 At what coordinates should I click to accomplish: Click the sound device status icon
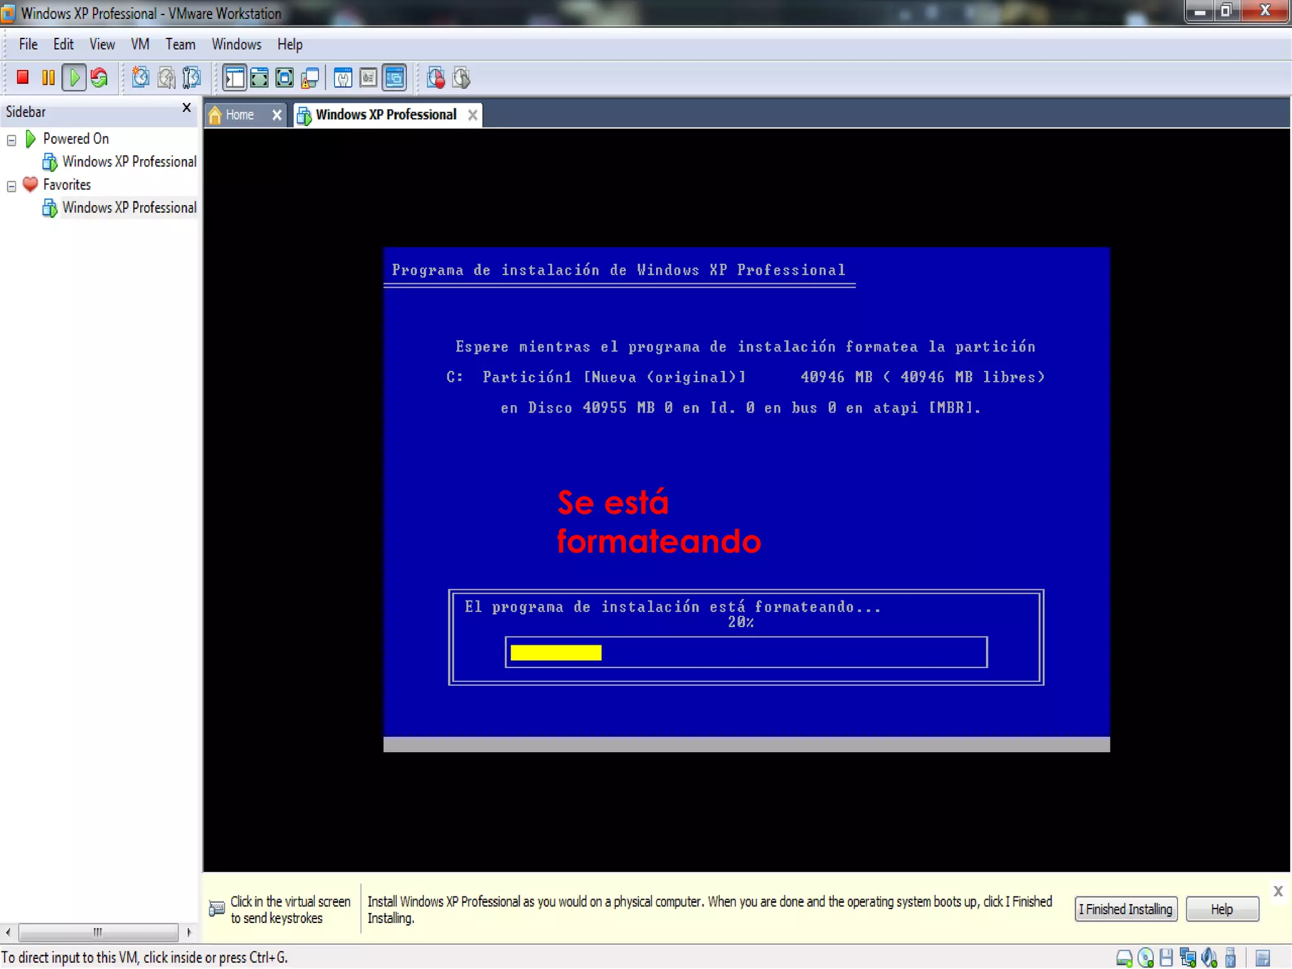(x=1209, y=958)
